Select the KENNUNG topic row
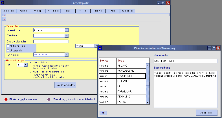The width and height of the screenshot is (222, 118). coord(131,97)
